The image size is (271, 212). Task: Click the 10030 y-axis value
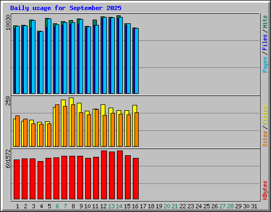[x=8, y=22]
